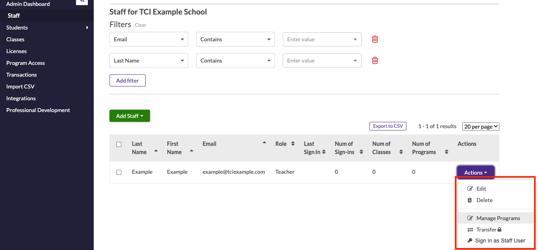Delete the Email filter with trash icon
This screenshot has height=250, width=538.
[x=375, y=39]
